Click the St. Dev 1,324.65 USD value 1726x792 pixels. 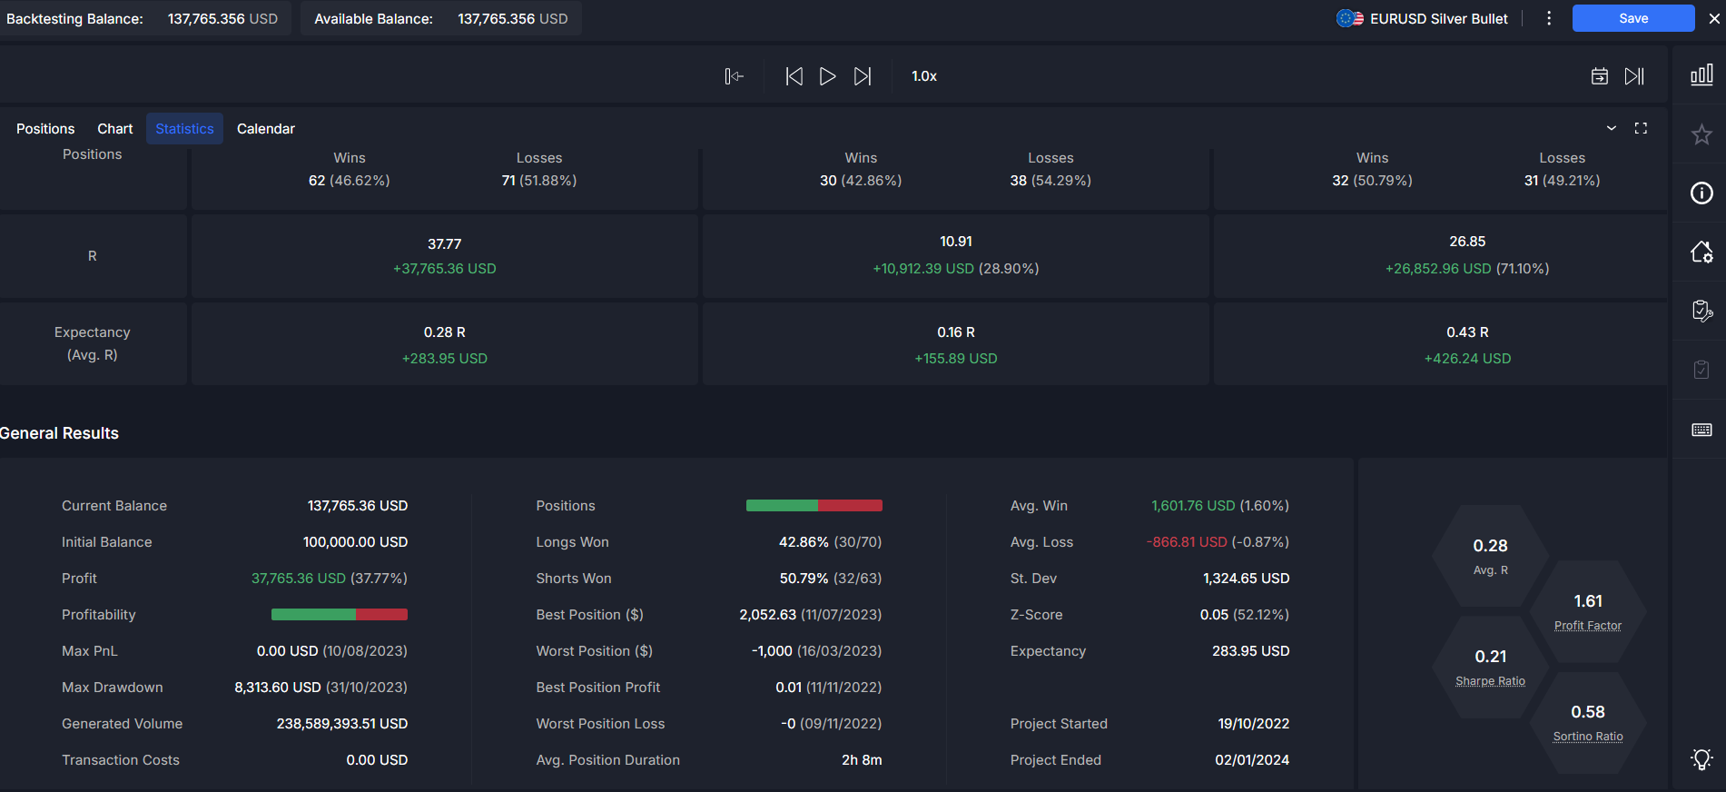tap(1246, 579)
